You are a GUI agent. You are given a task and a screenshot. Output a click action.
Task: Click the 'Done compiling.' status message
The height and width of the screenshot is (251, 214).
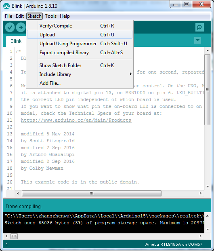pos(24,207)
